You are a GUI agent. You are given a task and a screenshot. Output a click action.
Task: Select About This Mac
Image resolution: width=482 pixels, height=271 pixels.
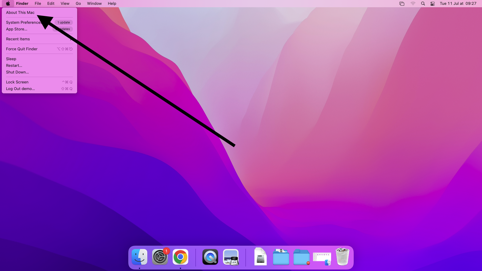point(20,13)
